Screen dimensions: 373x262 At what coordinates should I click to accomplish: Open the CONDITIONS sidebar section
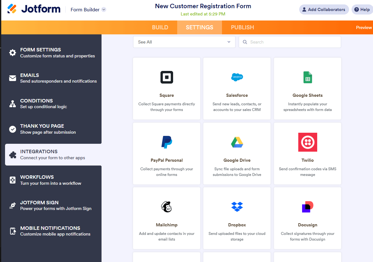pyautogui.click(x=53, y=104)
